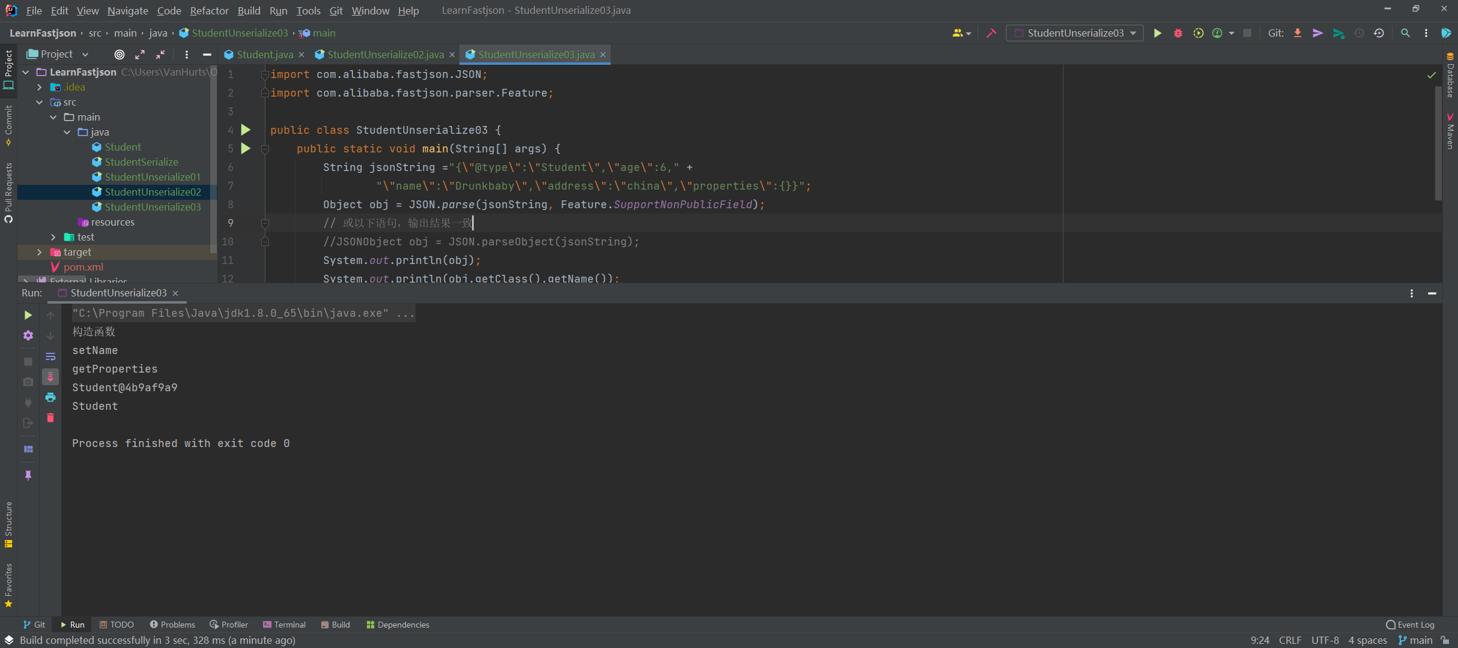Open the Refactor menu
Screen dimensions: 1458x648
[x=209, y=10]
